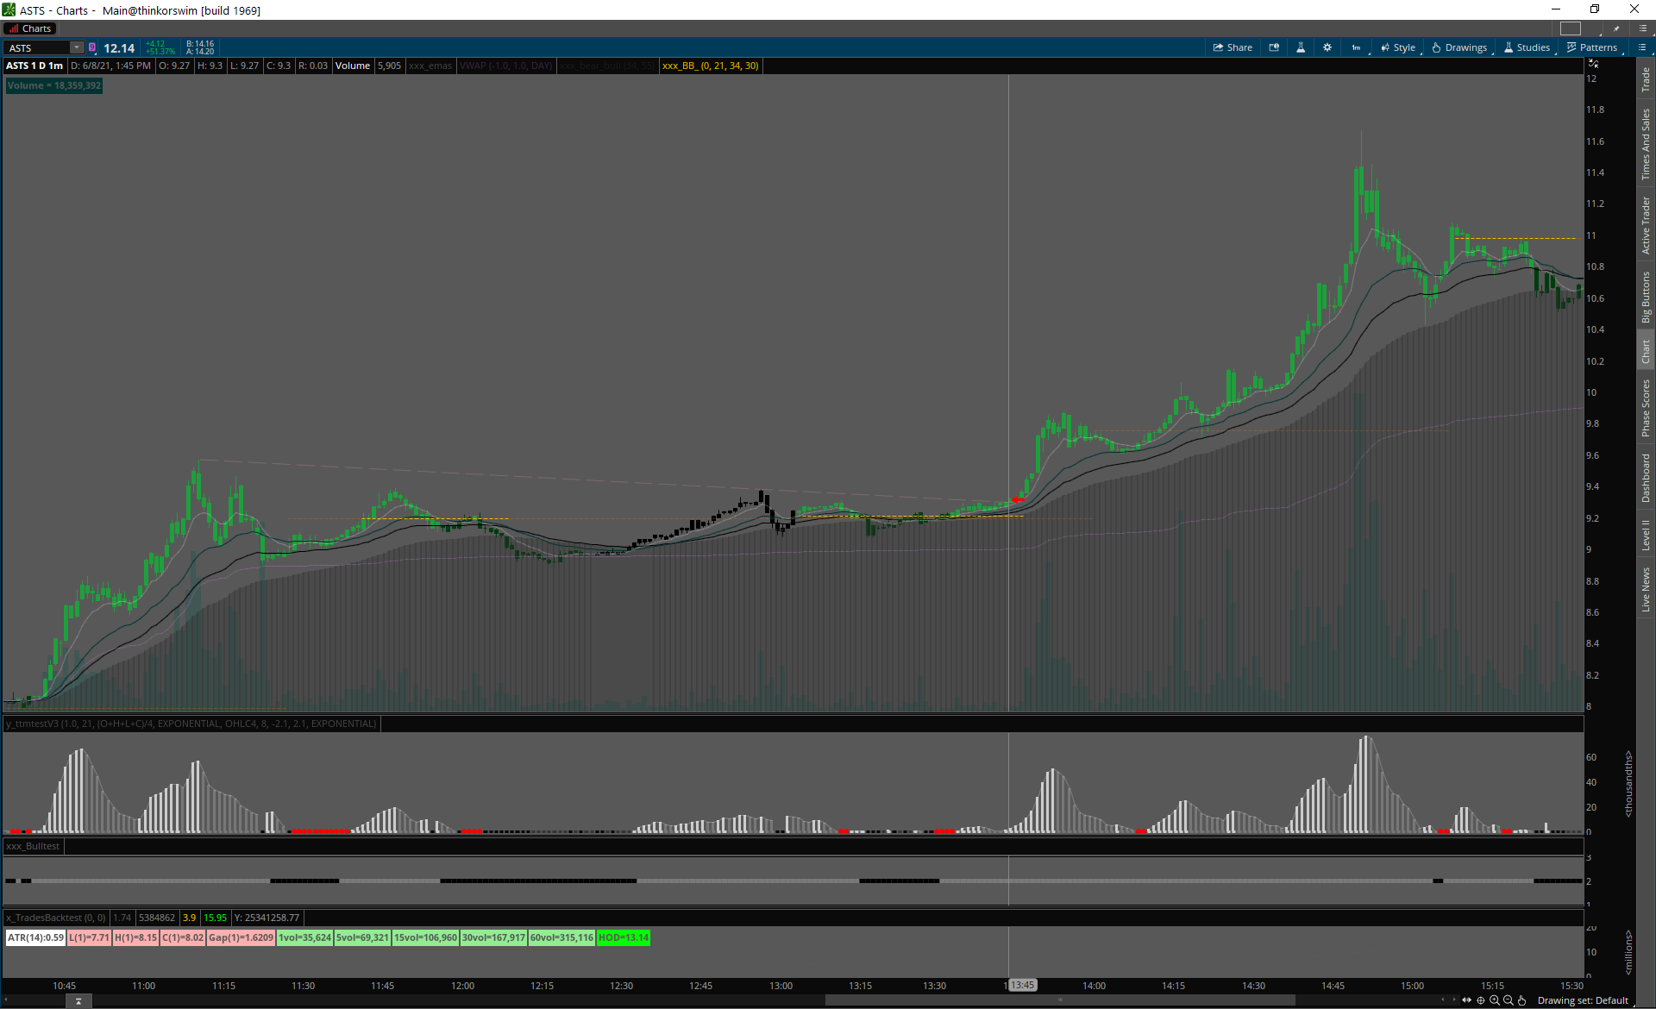Select the pan hand tool at bottom
Viewport: 1656px width, 1009px height.
click(1522, 1000)
